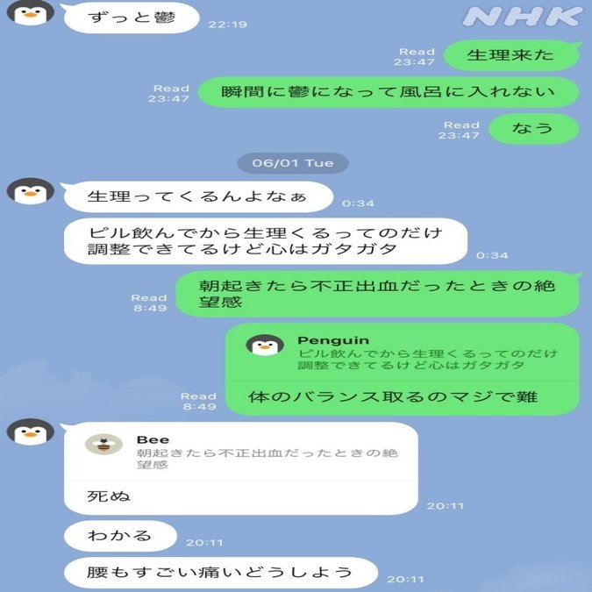Tap the green なう message
Viewport: 592px width, 592px height.
[x=533, y=128]
